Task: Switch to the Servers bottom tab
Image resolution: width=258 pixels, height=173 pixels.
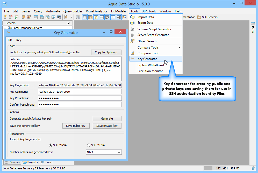Action: click(12, 162)
